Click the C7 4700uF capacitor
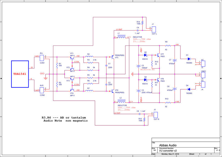The width and height of the screenshot is (222, 157). (175, 60)
